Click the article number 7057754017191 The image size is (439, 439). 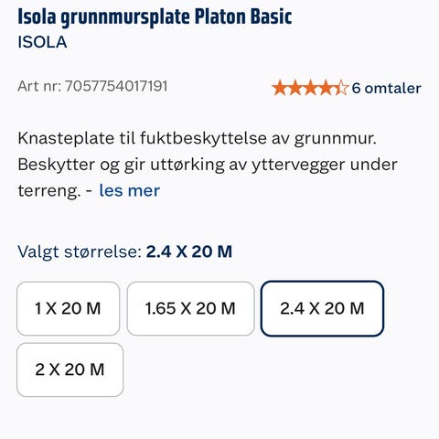(116, 86)
